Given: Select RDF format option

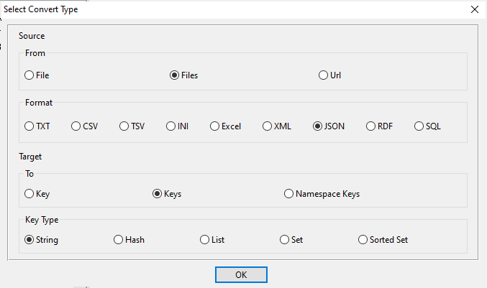Looking at the screenshot, I should click(370, 126).
